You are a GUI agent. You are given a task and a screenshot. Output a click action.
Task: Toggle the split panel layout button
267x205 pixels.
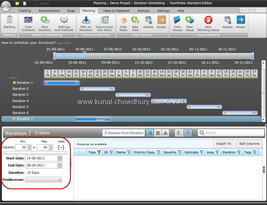[x=179, y=133]
